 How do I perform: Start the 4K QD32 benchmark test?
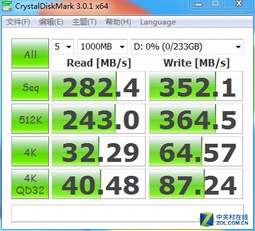click(30, 184)
